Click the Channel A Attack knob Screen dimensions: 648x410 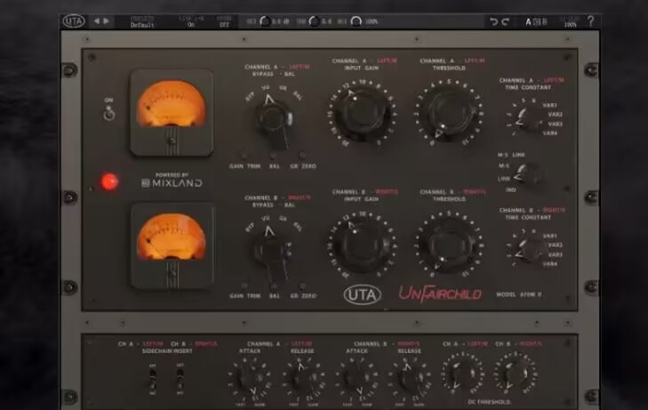point(249,378)
